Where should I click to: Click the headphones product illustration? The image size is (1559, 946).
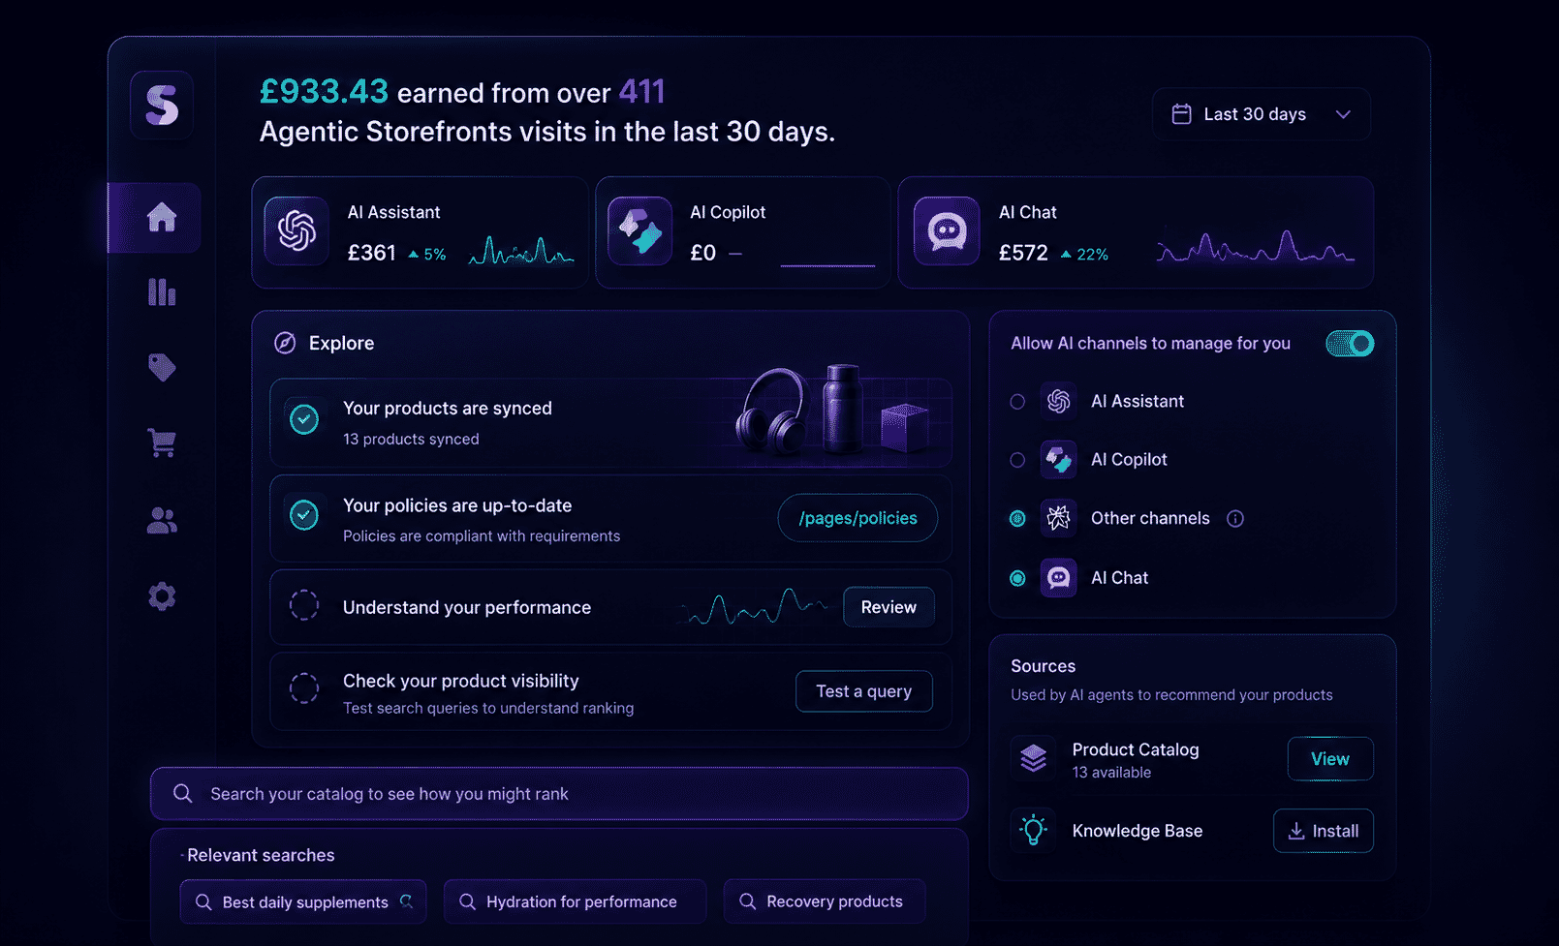pos(772,412)
